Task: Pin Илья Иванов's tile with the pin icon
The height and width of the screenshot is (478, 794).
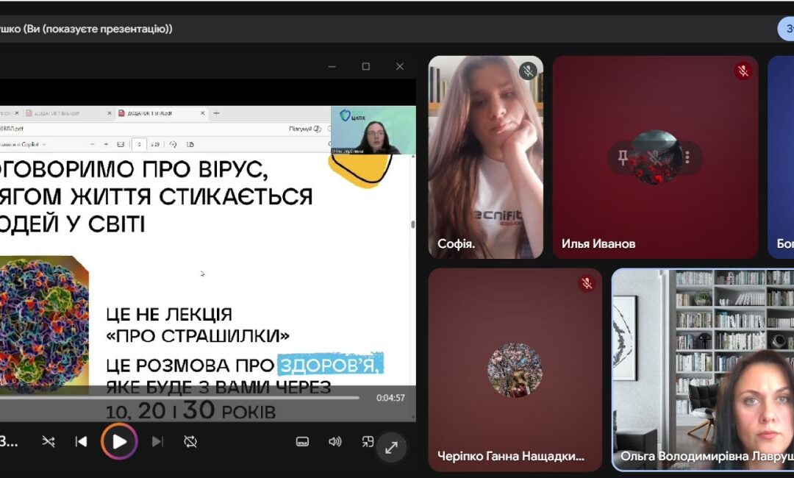Action: (x=623, y=157)
